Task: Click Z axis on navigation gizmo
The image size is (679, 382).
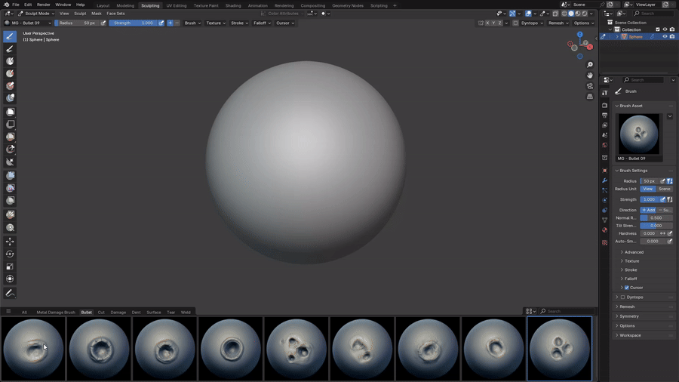Action: pos(580,35)
